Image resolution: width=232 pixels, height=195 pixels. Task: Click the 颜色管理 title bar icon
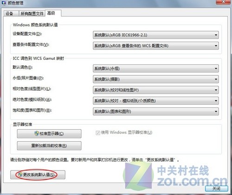(x=3, y=3)
